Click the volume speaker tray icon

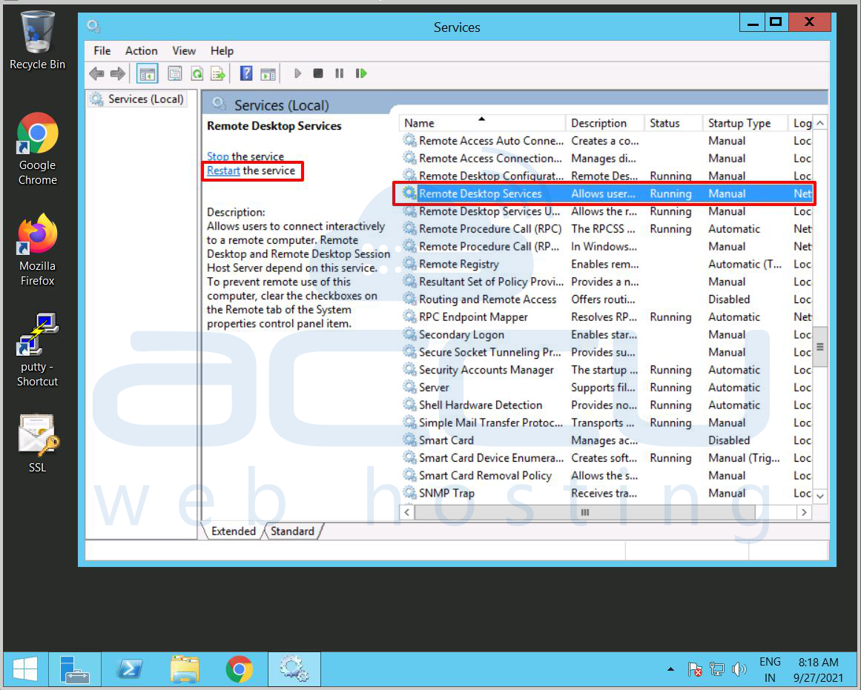click(x=739, y=669)
